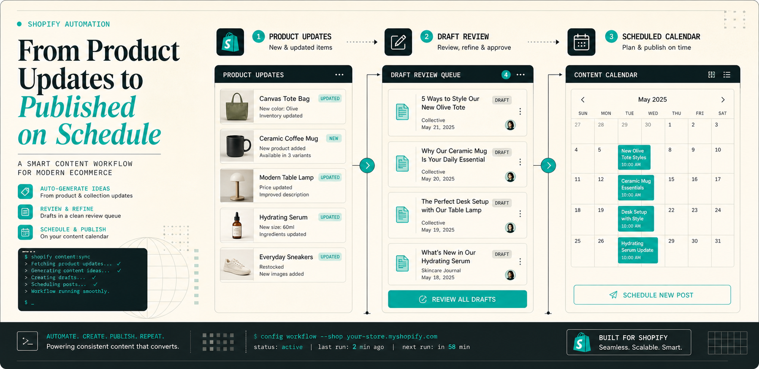Screen dimensions: 759x369
Task: Switch Content Calendar to grid view
Action: click(x=711, y=75)
